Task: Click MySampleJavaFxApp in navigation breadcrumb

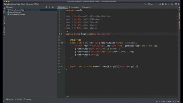Action: pos(12,4)
